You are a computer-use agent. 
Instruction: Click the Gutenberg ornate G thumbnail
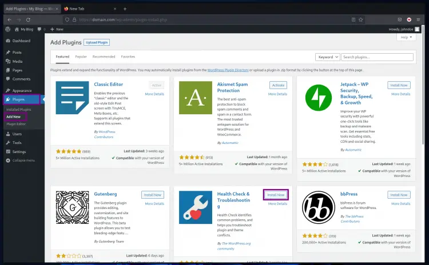click(x=72, y=207)
